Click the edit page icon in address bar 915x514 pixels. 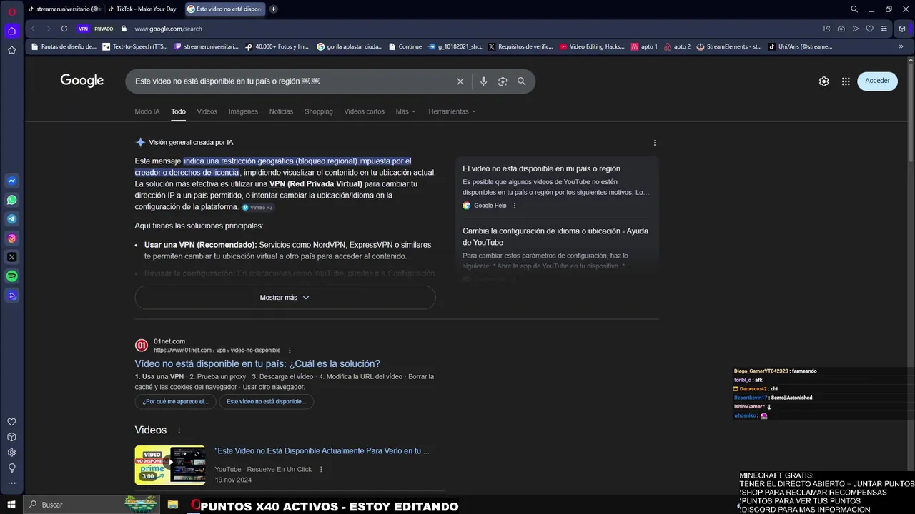point(827,29)
